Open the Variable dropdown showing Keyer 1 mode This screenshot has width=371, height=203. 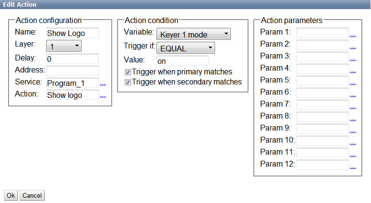(193, 34)
